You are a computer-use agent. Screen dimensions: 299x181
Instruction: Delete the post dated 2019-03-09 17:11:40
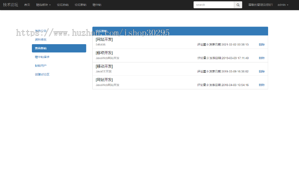point(262,58)
